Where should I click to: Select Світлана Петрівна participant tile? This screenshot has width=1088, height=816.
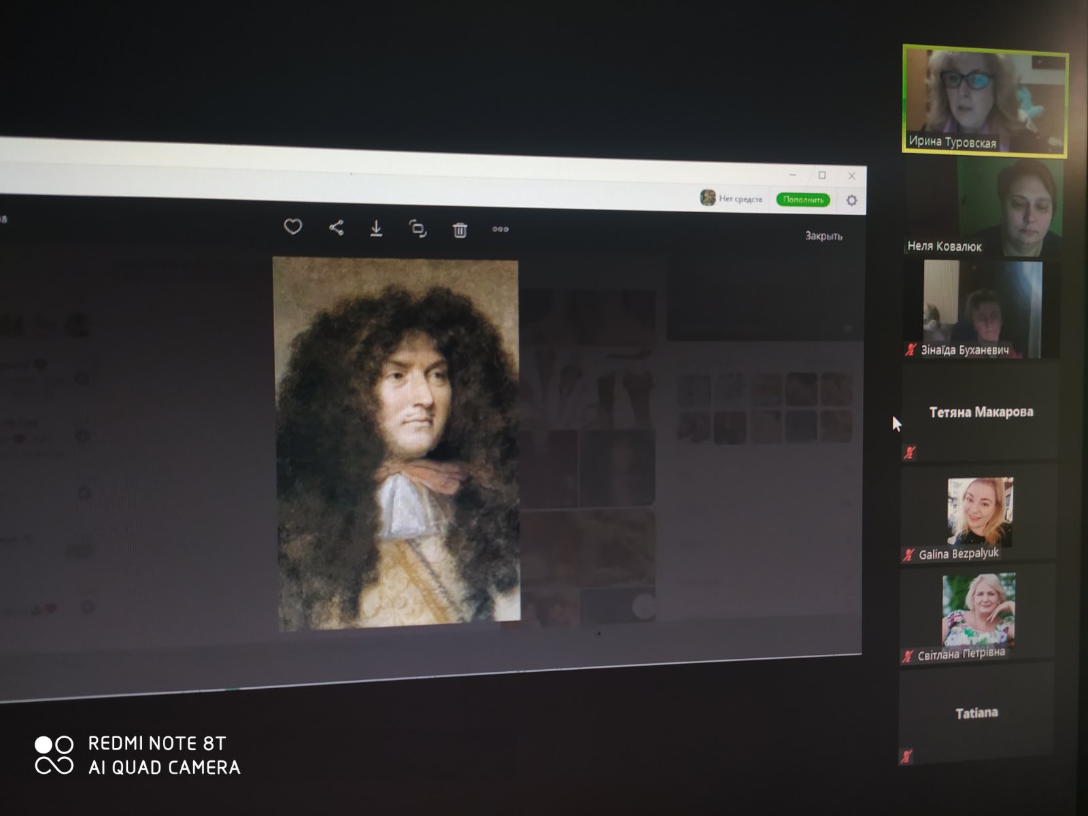(x=977, y=613)
